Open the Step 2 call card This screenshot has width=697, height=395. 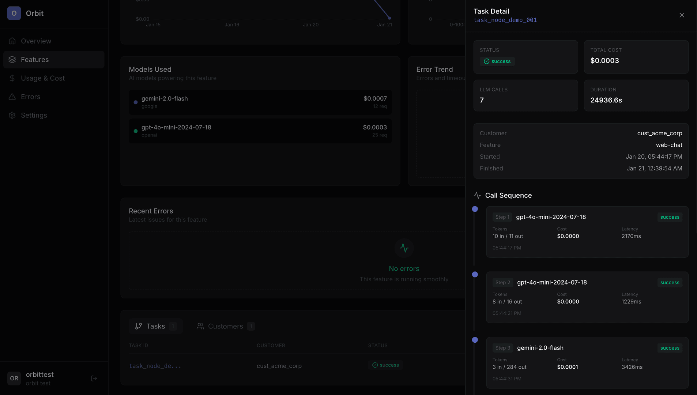[x=587, y=297]
